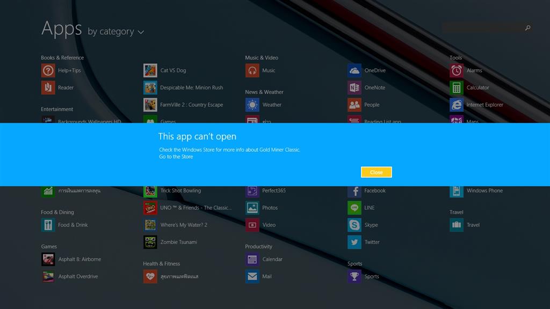Open the Twitter app icon
Image resolution: width=550 pixels, height=309 pixels.
coord(354,242)
